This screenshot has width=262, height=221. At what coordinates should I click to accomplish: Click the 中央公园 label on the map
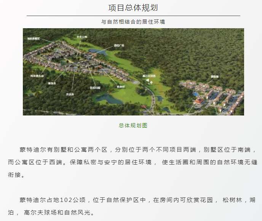[82, 37]
